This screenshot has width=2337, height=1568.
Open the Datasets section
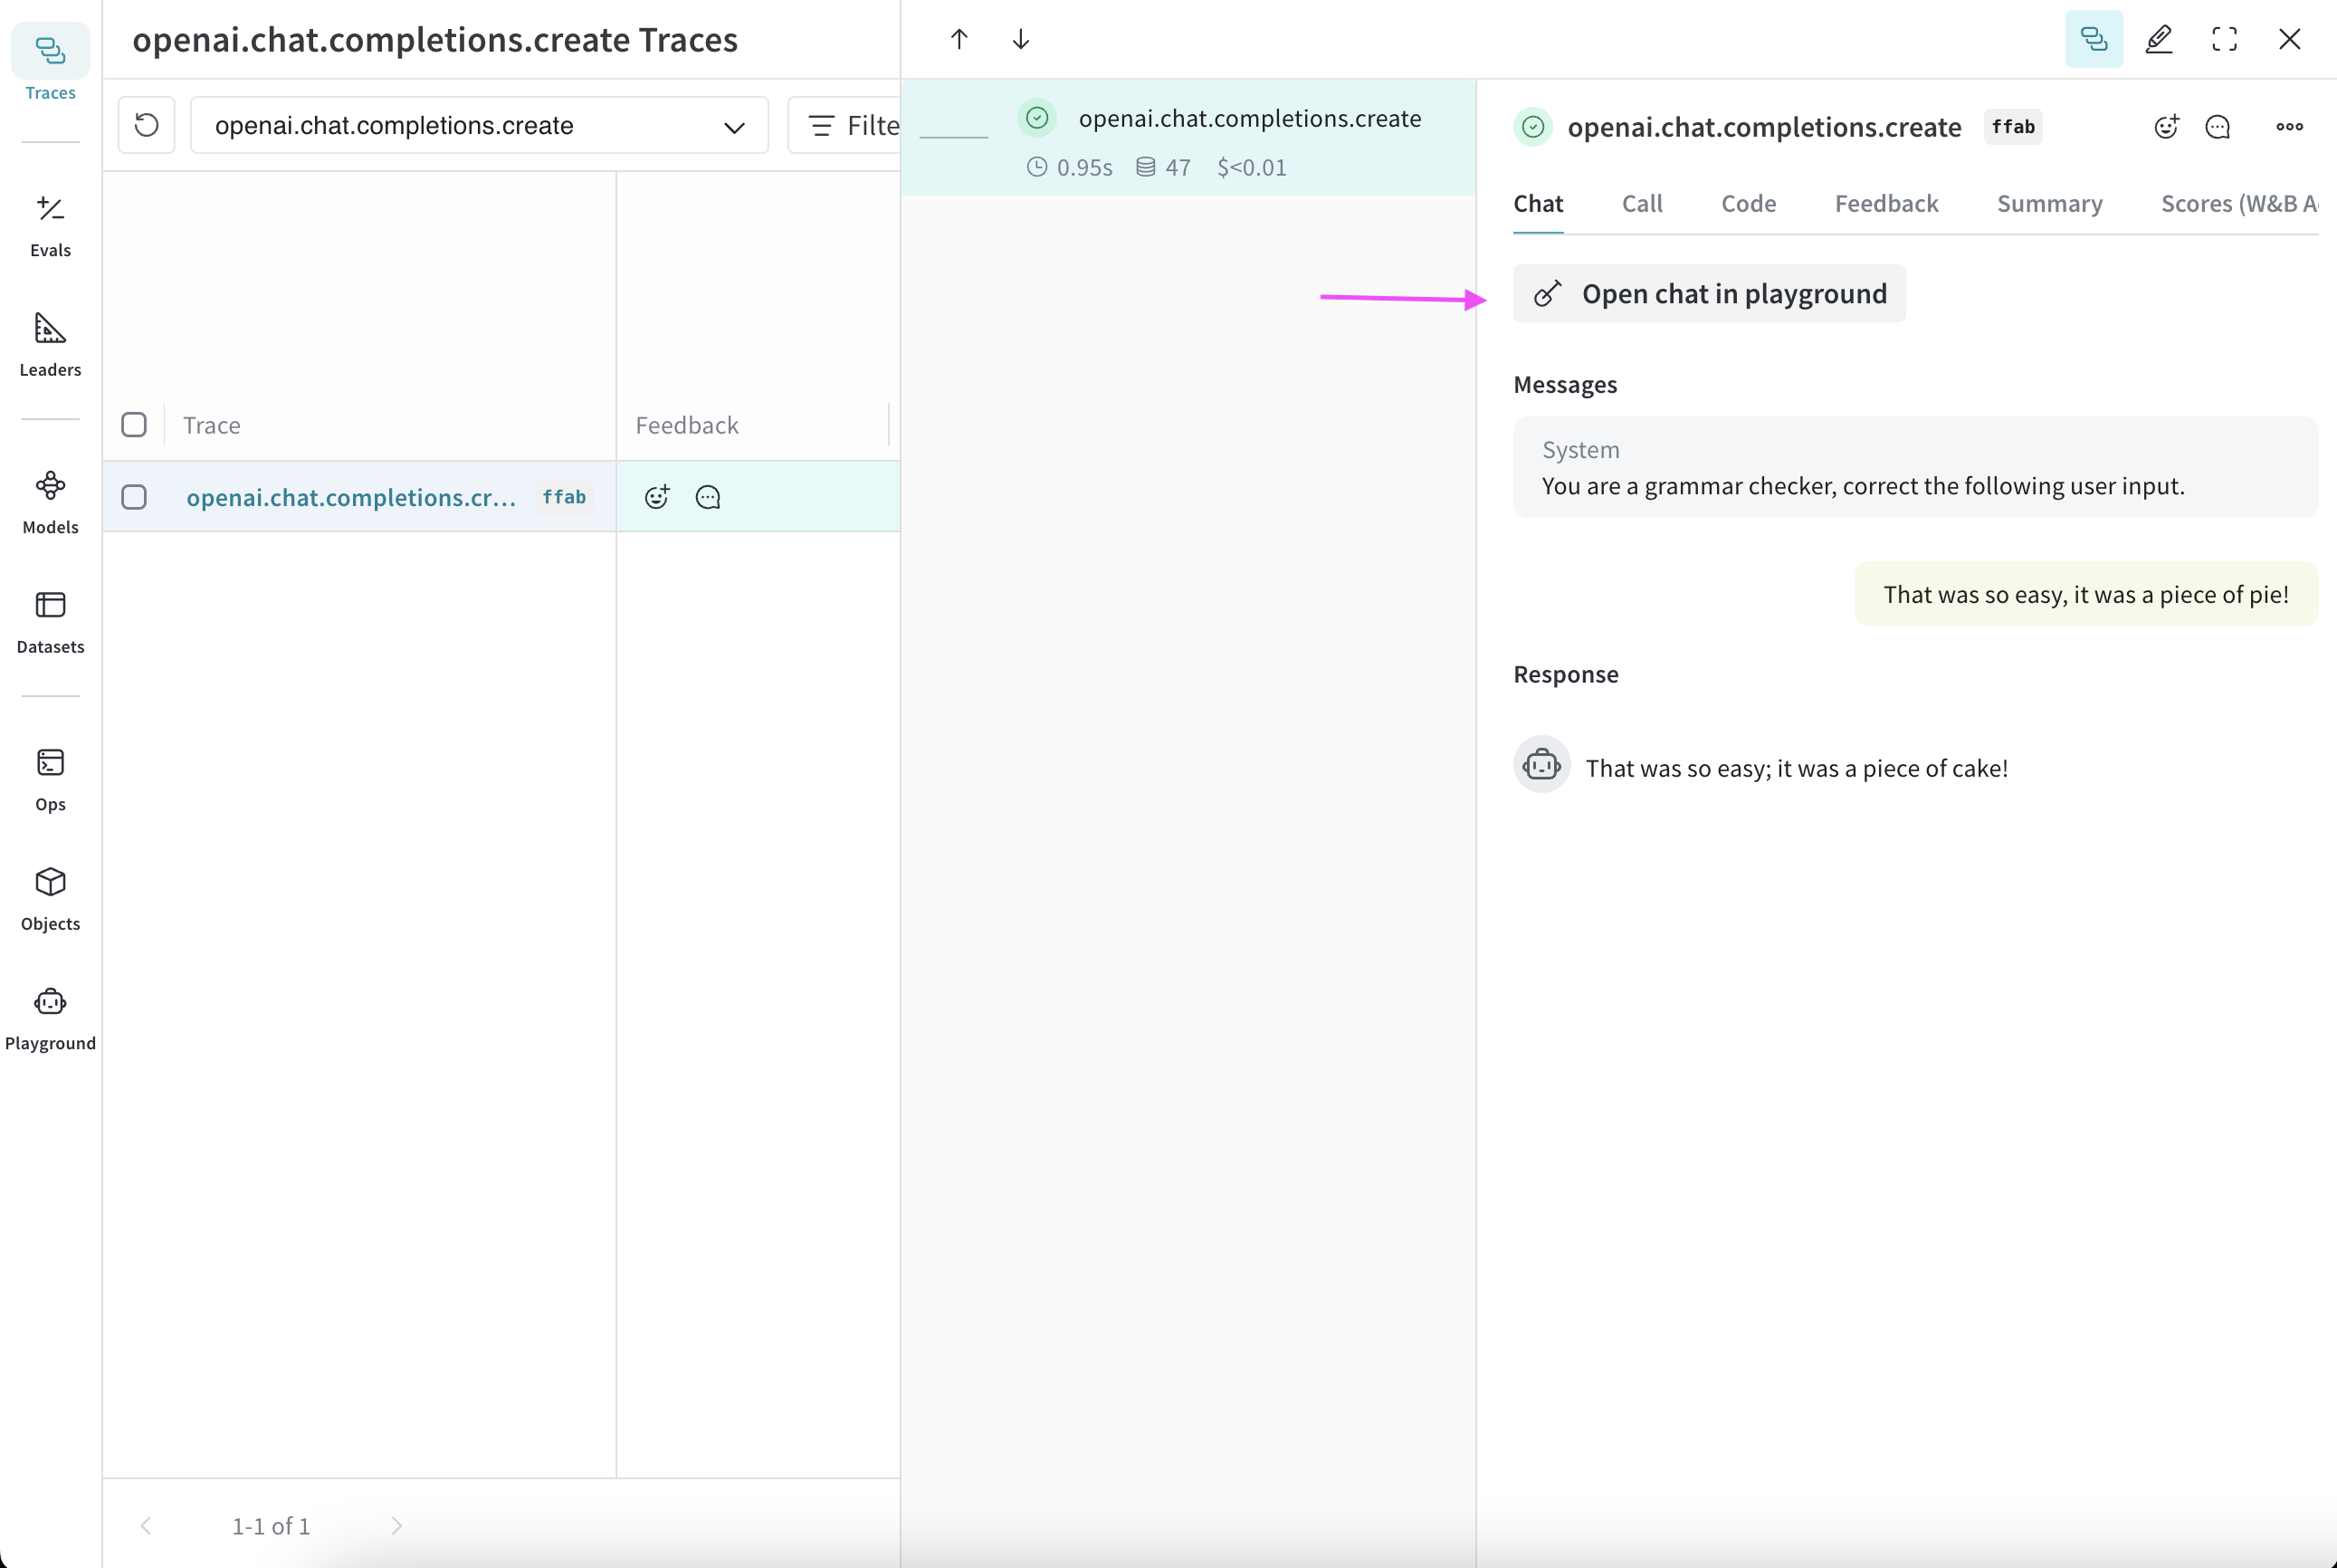point(50,621)
